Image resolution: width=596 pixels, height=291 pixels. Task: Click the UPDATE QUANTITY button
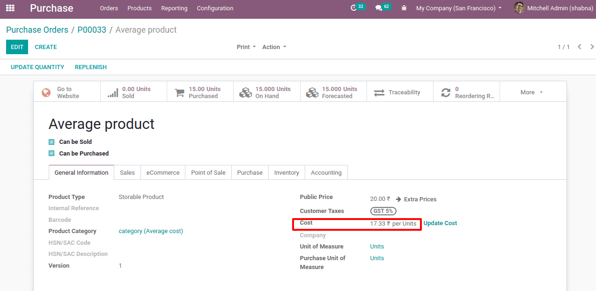point(37,67)
